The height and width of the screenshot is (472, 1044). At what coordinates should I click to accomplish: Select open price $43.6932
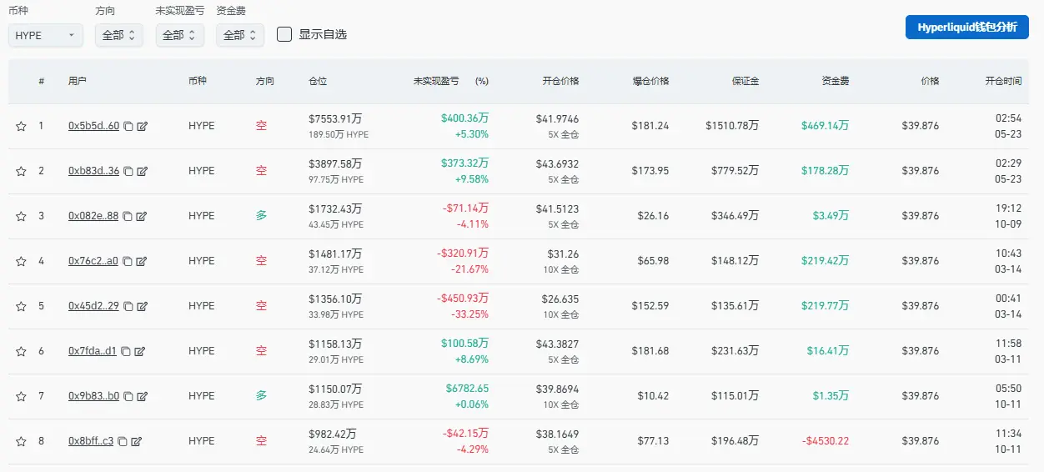(557, 163)
